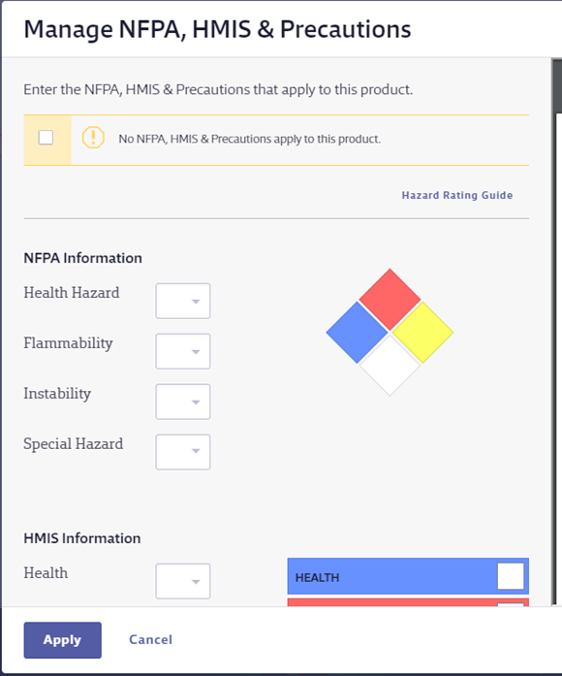562x676 pixels.
Task: Click the yellow instability diamond
Action: (422, 333)
